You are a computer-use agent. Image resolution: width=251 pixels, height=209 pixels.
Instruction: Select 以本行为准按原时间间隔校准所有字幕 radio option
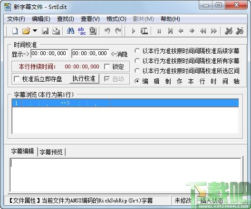pos(137,61)
